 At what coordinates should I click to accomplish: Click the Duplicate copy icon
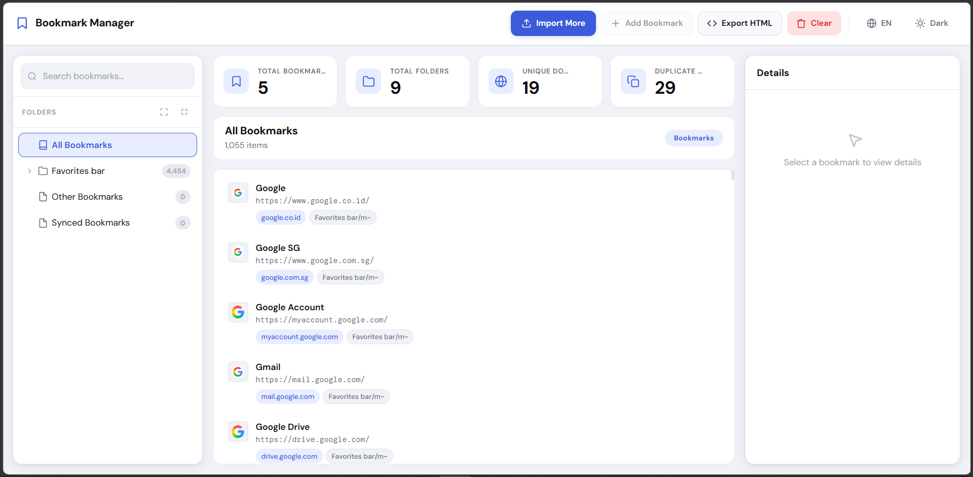click(x=633, y=82)
